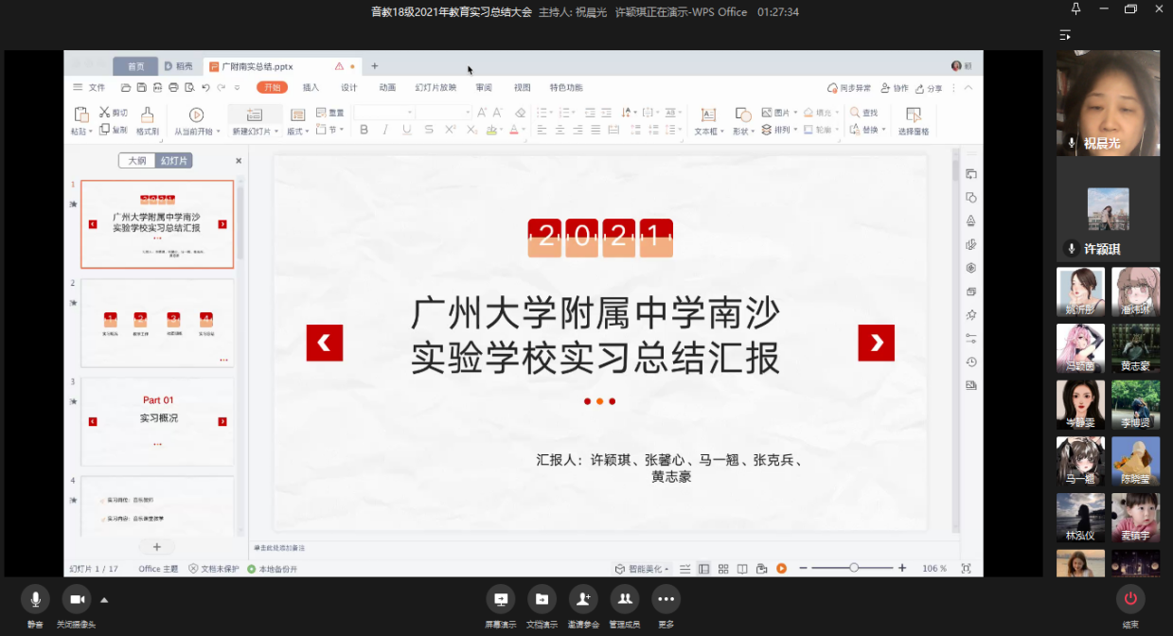Screen dimensions: 1173x636
Task: Click the Find (查找) magnifier icon
Action: [x=855, y=113]
